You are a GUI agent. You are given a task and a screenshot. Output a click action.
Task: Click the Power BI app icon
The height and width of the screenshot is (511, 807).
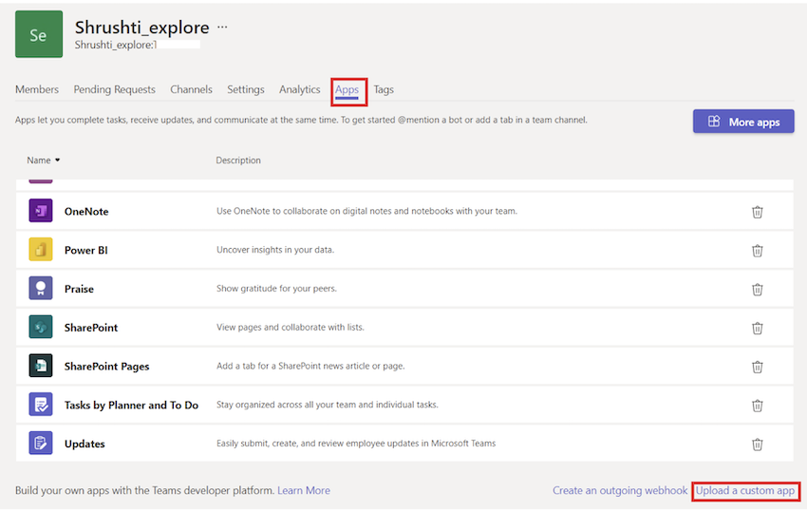click(x=41, y=249)
